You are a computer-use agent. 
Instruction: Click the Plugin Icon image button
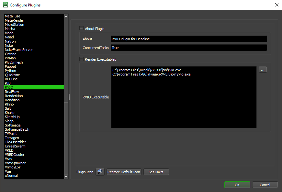tap(100, 172)
